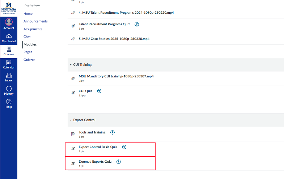Image resolution: width=284 pixels, height=179 pixels.
Task: Open the Deemed Exports Quiz link
Action: 95,162
